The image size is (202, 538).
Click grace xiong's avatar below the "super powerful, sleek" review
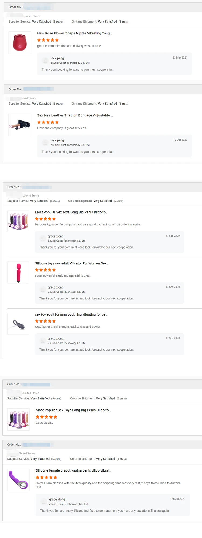click(43, 289)
